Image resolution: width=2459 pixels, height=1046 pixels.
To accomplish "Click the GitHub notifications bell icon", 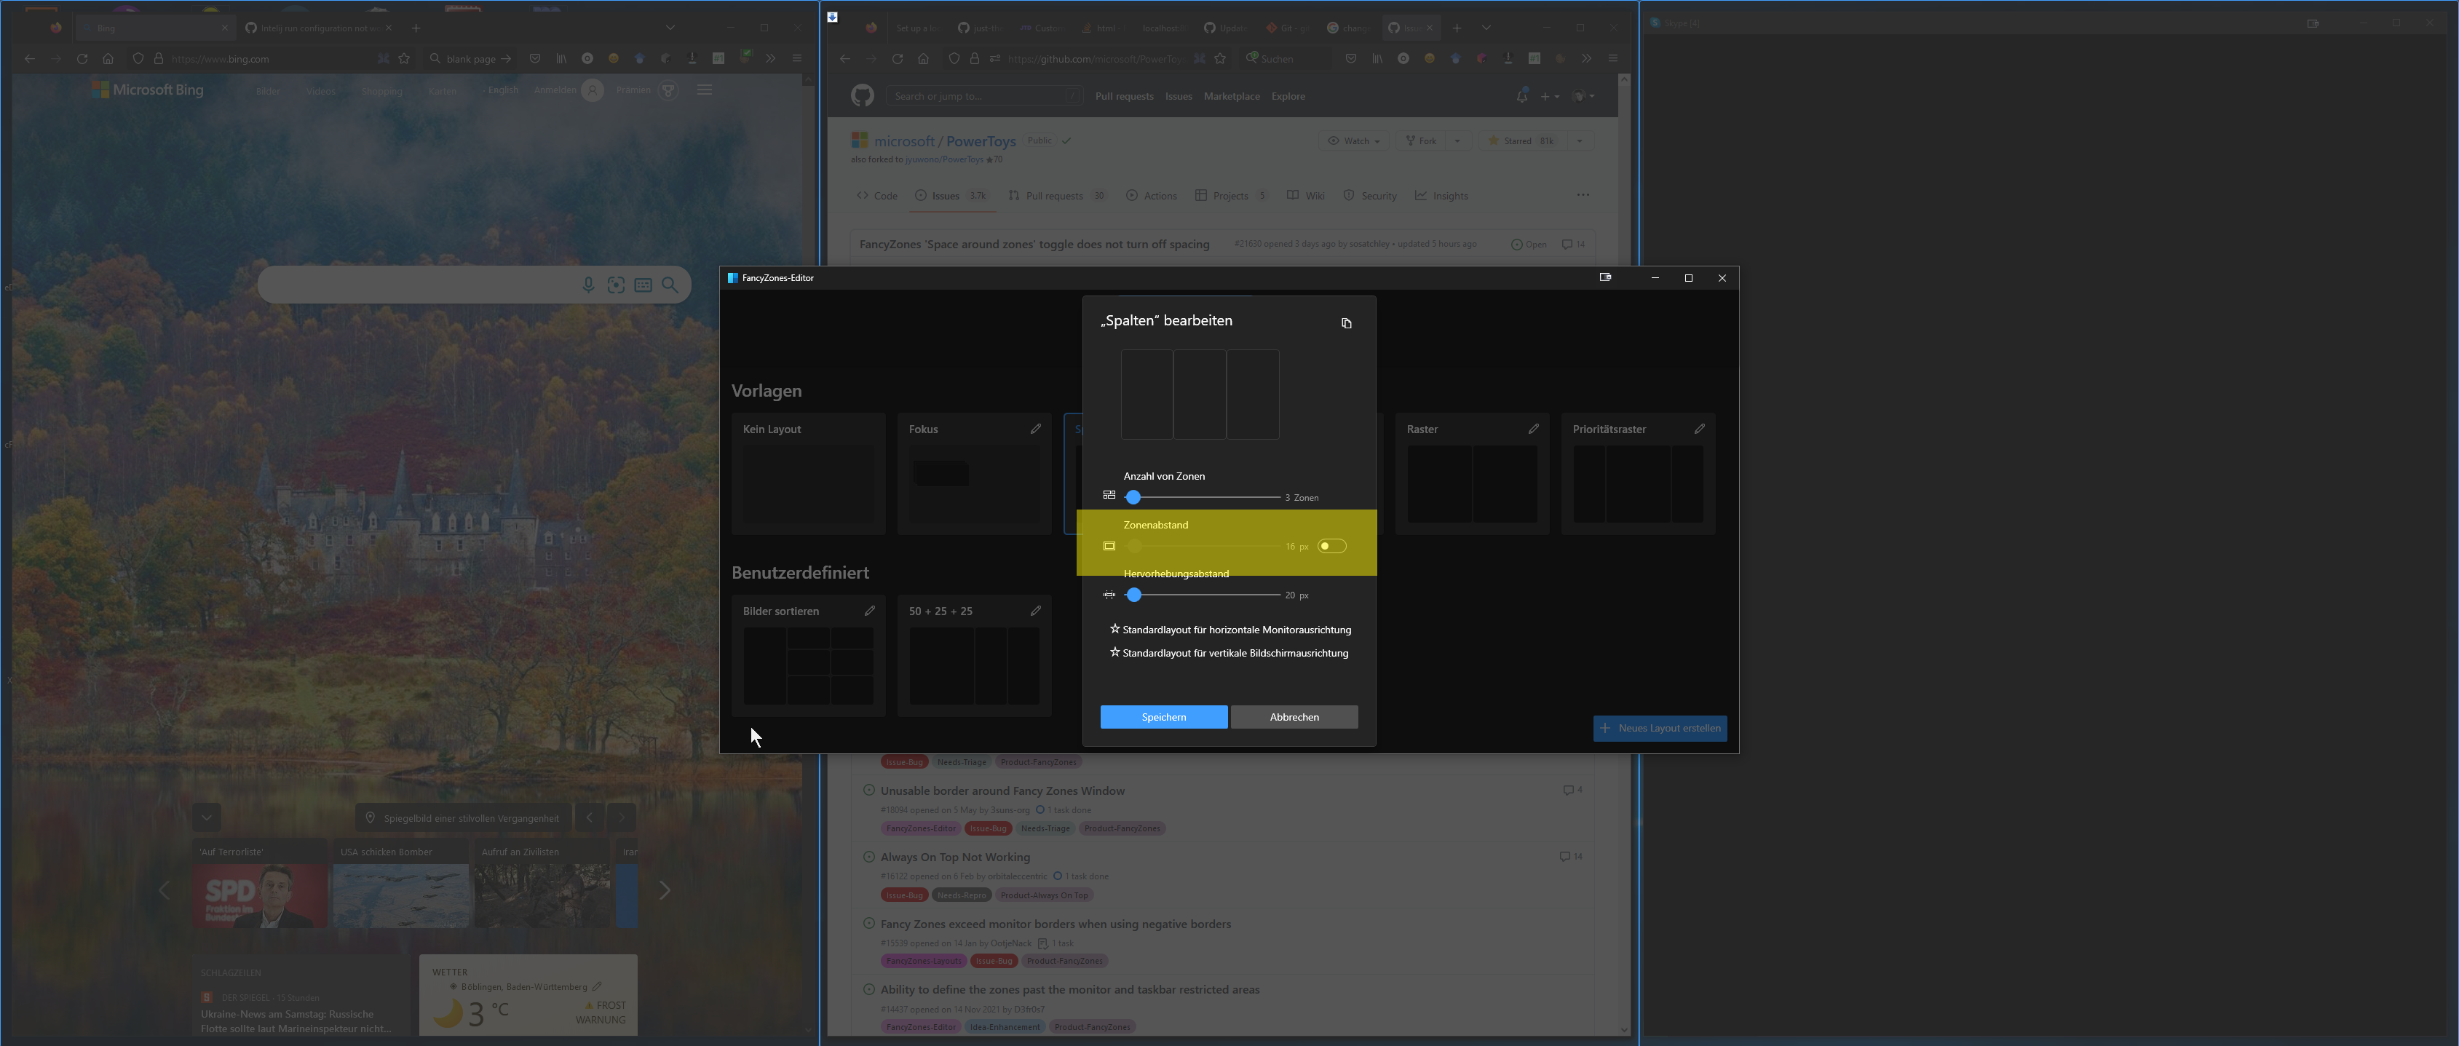I will point(1521,95).
